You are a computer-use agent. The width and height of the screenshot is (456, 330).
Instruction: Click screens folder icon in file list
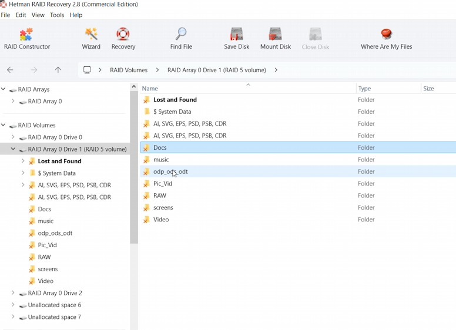point(146,207)
